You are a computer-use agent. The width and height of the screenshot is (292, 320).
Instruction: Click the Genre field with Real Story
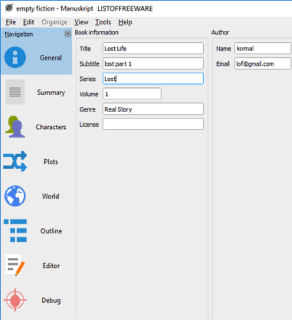153,109
